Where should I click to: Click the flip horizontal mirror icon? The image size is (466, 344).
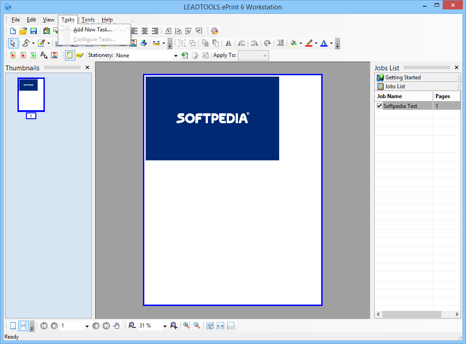[228, 43]
